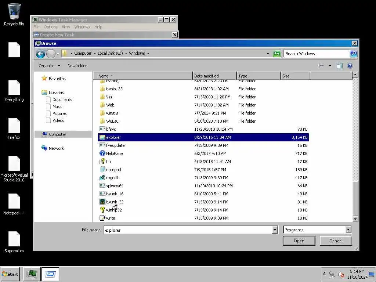
Task: Open Options menu in Task Manager
Action: pyautogui.click(x=51, y=27)
